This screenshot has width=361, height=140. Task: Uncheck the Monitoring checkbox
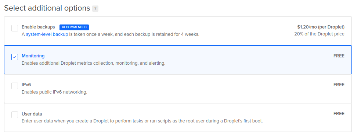[x=15, y=57]
